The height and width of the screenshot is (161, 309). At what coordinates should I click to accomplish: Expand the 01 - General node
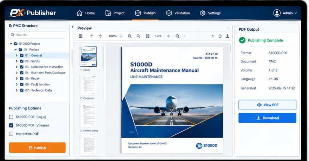click(x=17, y=56)
